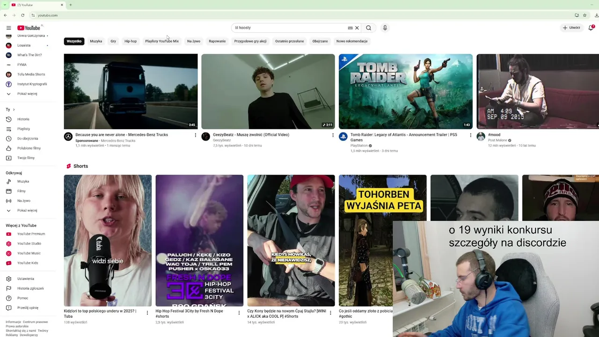This screenshot has width=599, height=337.
Task: Click the Utwórz create button
Action: pos(571,28)
